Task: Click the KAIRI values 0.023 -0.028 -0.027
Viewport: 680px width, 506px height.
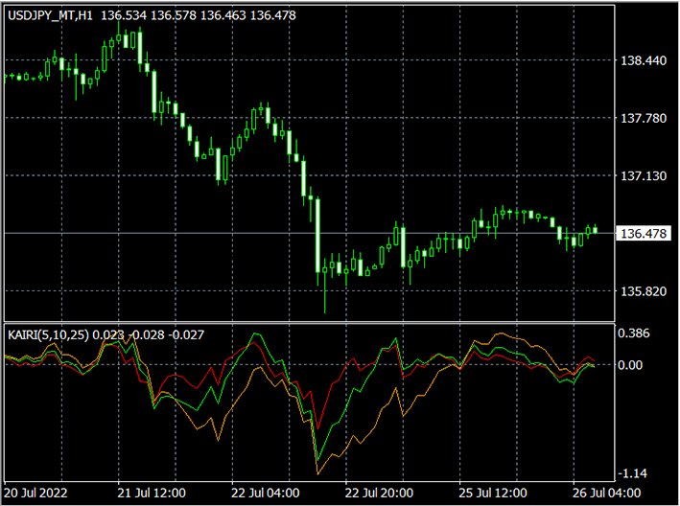Action: (x=149, y=334)
